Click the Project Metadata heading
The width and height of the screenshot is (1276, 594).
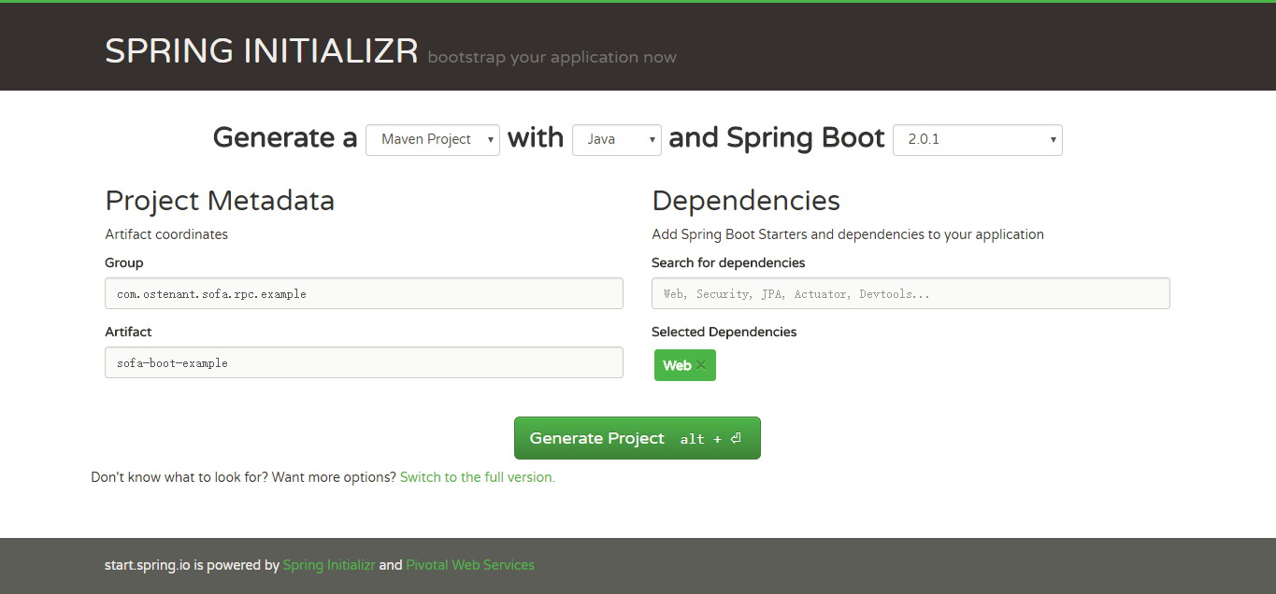(x=220, y=200)
